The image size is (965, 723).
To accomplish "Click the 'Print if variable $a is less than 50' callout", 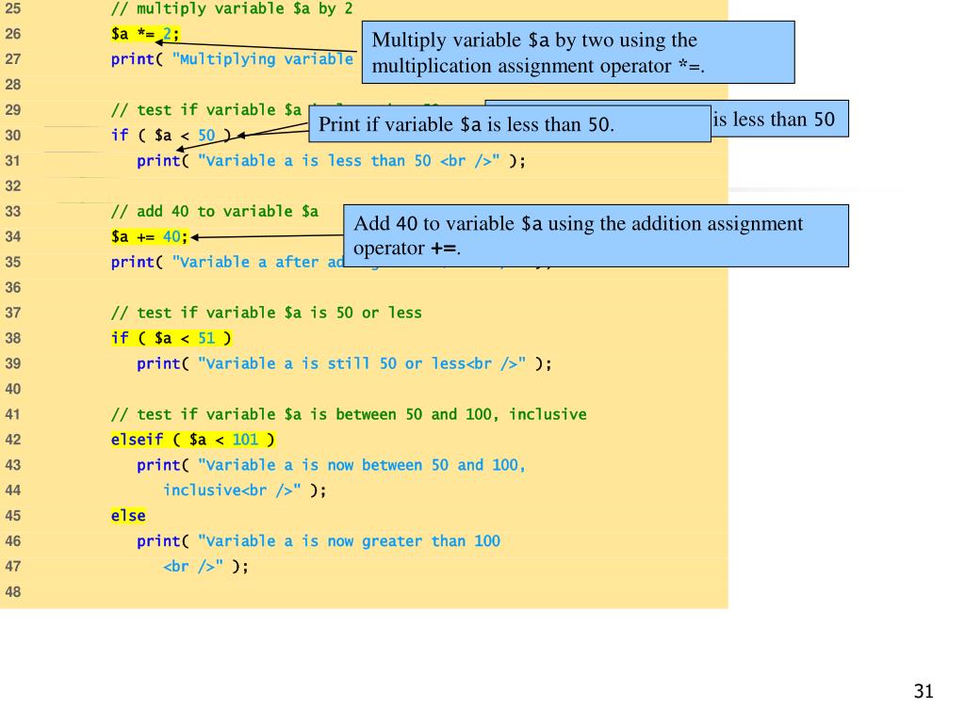I will tap(510, 124).
